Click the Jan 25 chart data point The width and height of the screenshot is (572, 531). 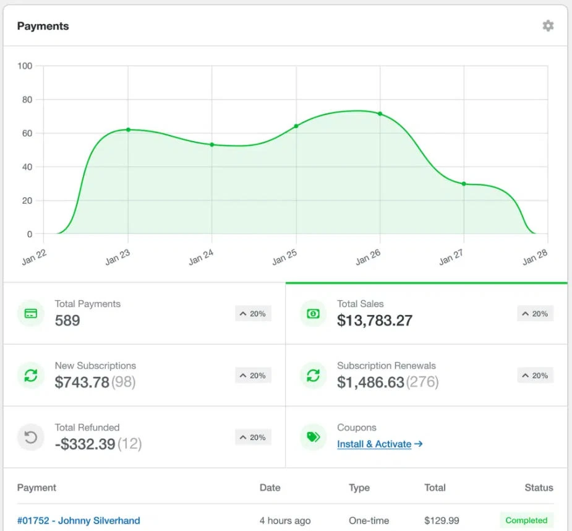[x=296, y=126]
